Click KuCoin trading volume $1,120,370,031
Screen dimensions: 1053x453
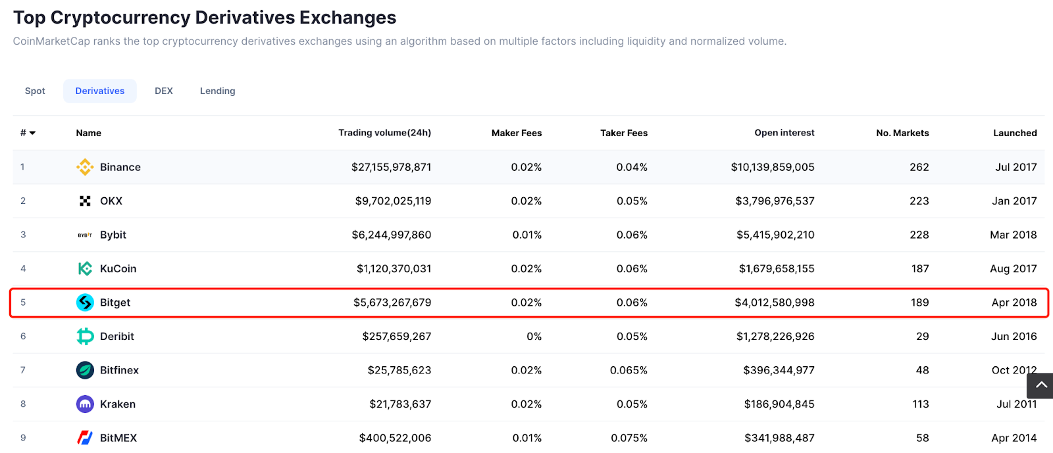(394, 268)
